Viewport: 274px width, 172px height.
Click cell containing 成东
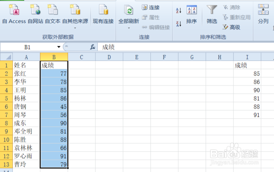tap(27, 123)
